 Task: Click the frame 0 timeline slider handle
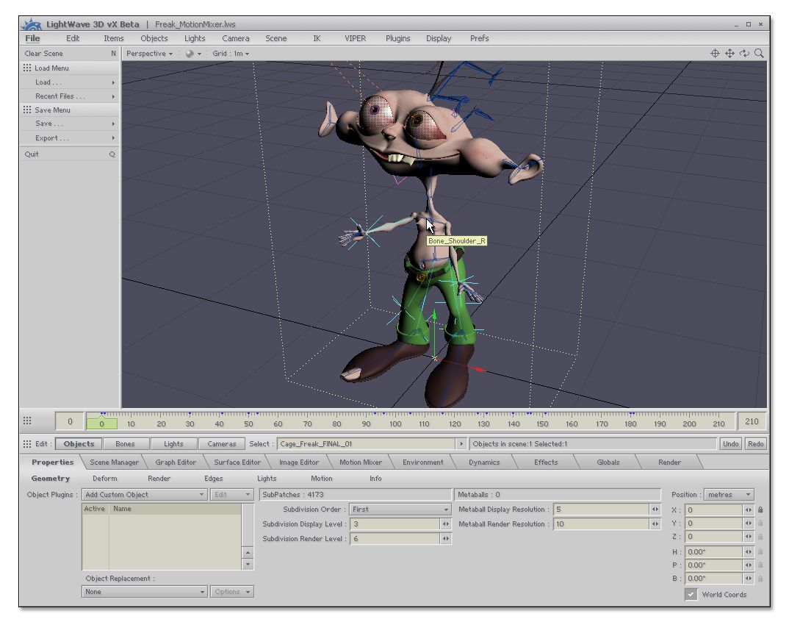pyautogui.click(x=101, y=424)
